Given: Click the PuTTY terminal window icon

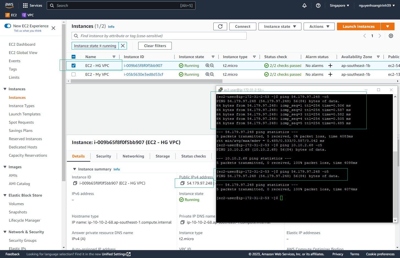Looking at the screenshot, I should 221,90.
